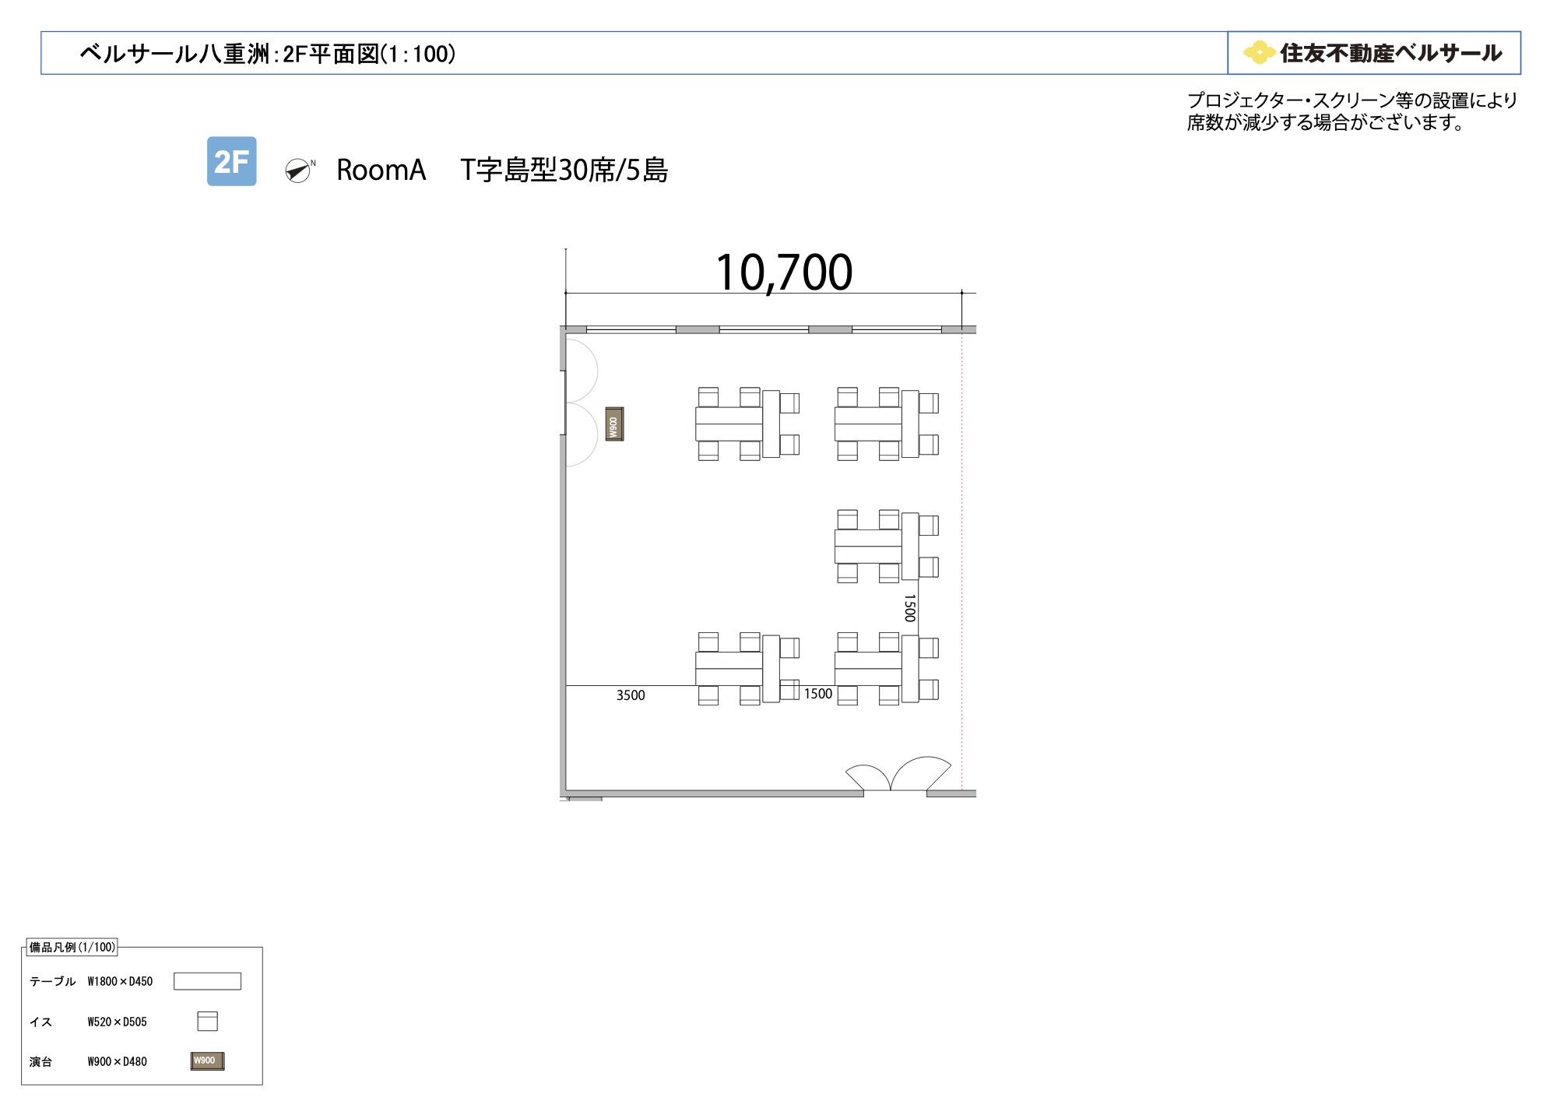Click the table sample rectangle in legend
The height and width of the screenshot is (1101, 1557).
click(x=207, y=981)
